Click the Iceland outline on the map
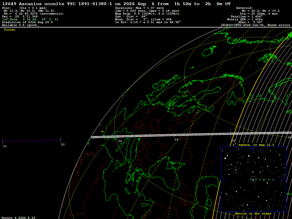 209,51
